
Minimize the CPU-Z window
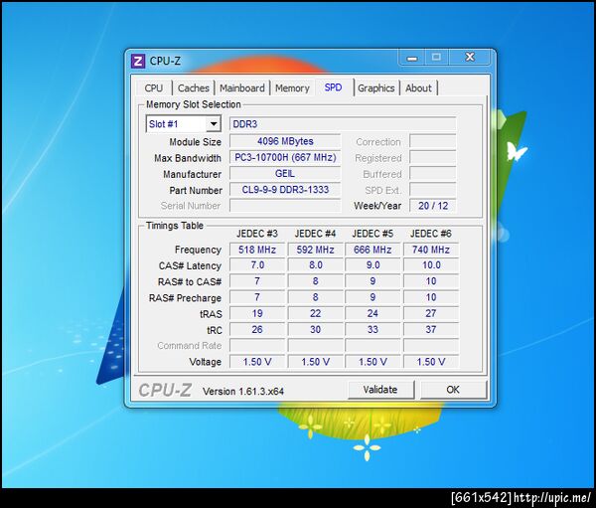click(x=412, y=58)
